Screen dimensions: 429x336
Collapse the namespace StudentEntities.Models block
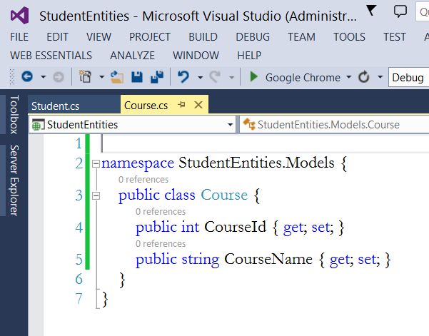click(96, 164)
